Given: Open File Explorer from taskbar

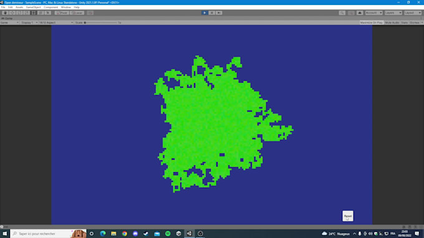Looking at the screenshot, I should coord(113,234).
